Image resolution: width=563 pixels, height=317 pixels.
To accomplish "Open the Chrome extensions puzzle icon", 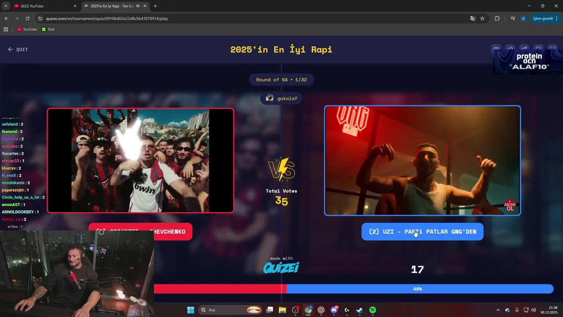I will pyautogui.click(x=497, y=18).
